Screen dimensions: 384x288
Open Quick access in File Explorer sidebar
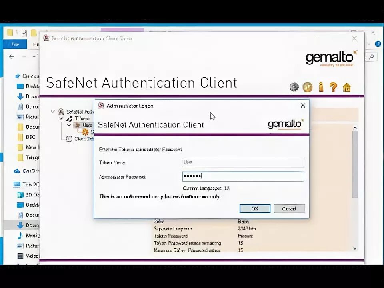pyautogui.click(x=27, y=76)
